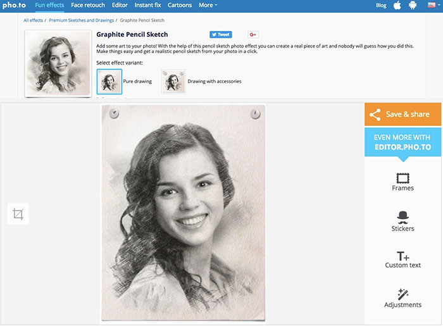Click the pho.to logo

(x=14, y=5)
